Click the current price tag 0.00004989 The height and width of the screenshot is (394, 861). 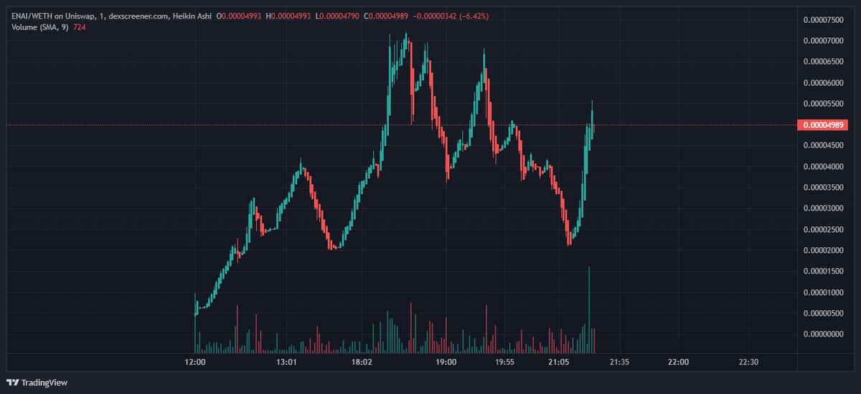pos(823,125)
